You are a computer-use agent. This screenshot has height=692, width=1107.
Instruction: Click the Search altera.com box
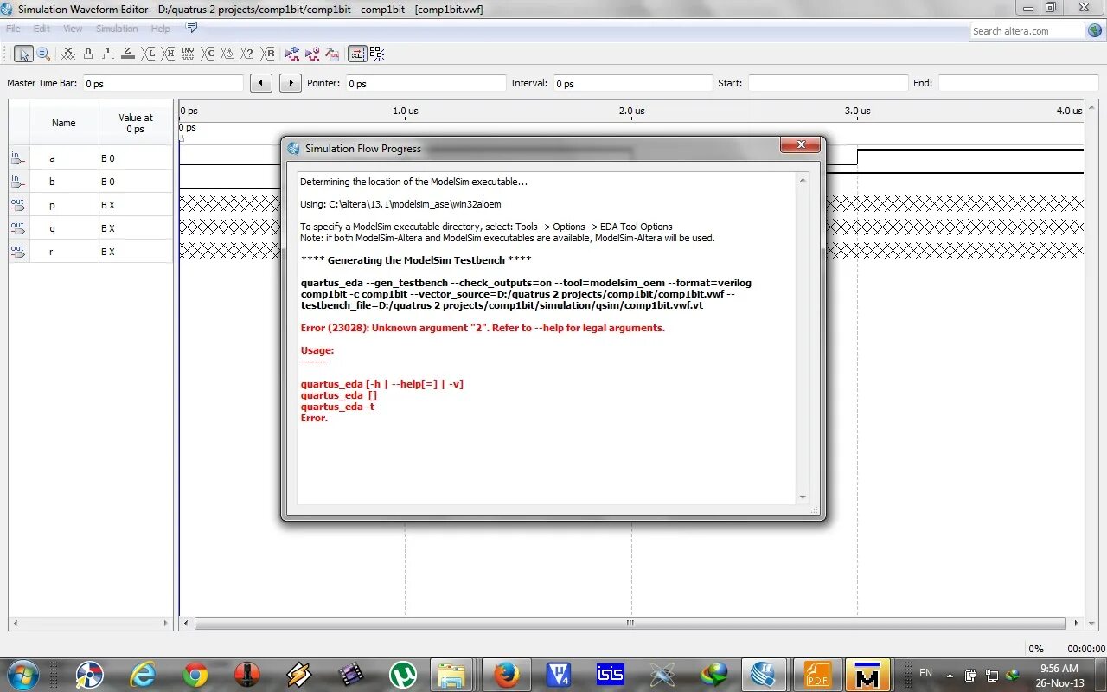click(x=1027, y=31)
